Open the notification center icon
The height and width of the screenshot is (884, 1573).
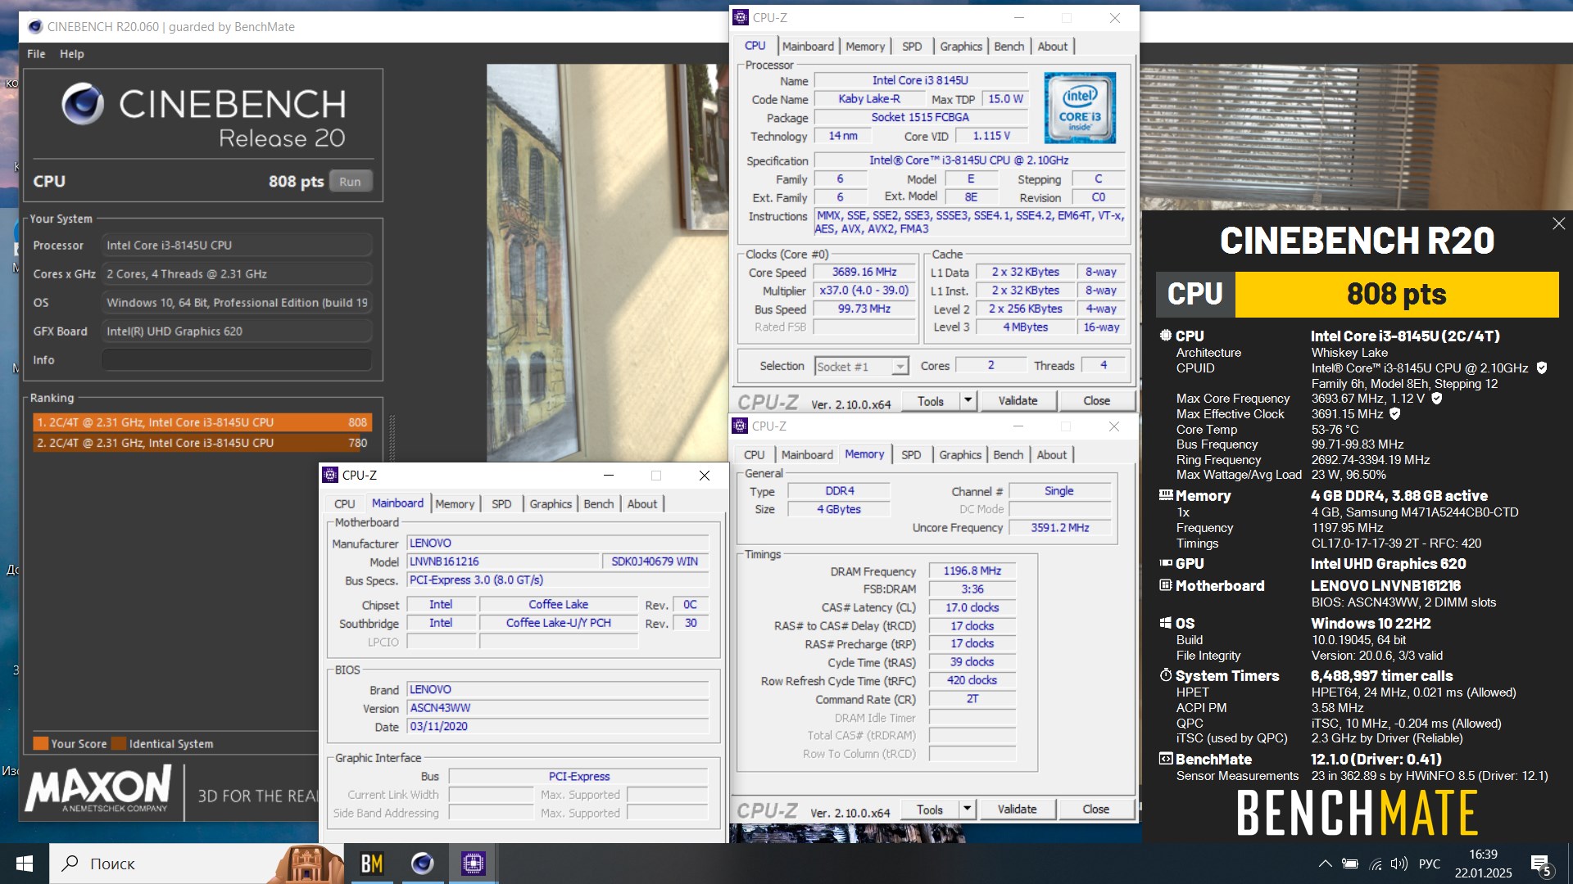click(1541, 865)
